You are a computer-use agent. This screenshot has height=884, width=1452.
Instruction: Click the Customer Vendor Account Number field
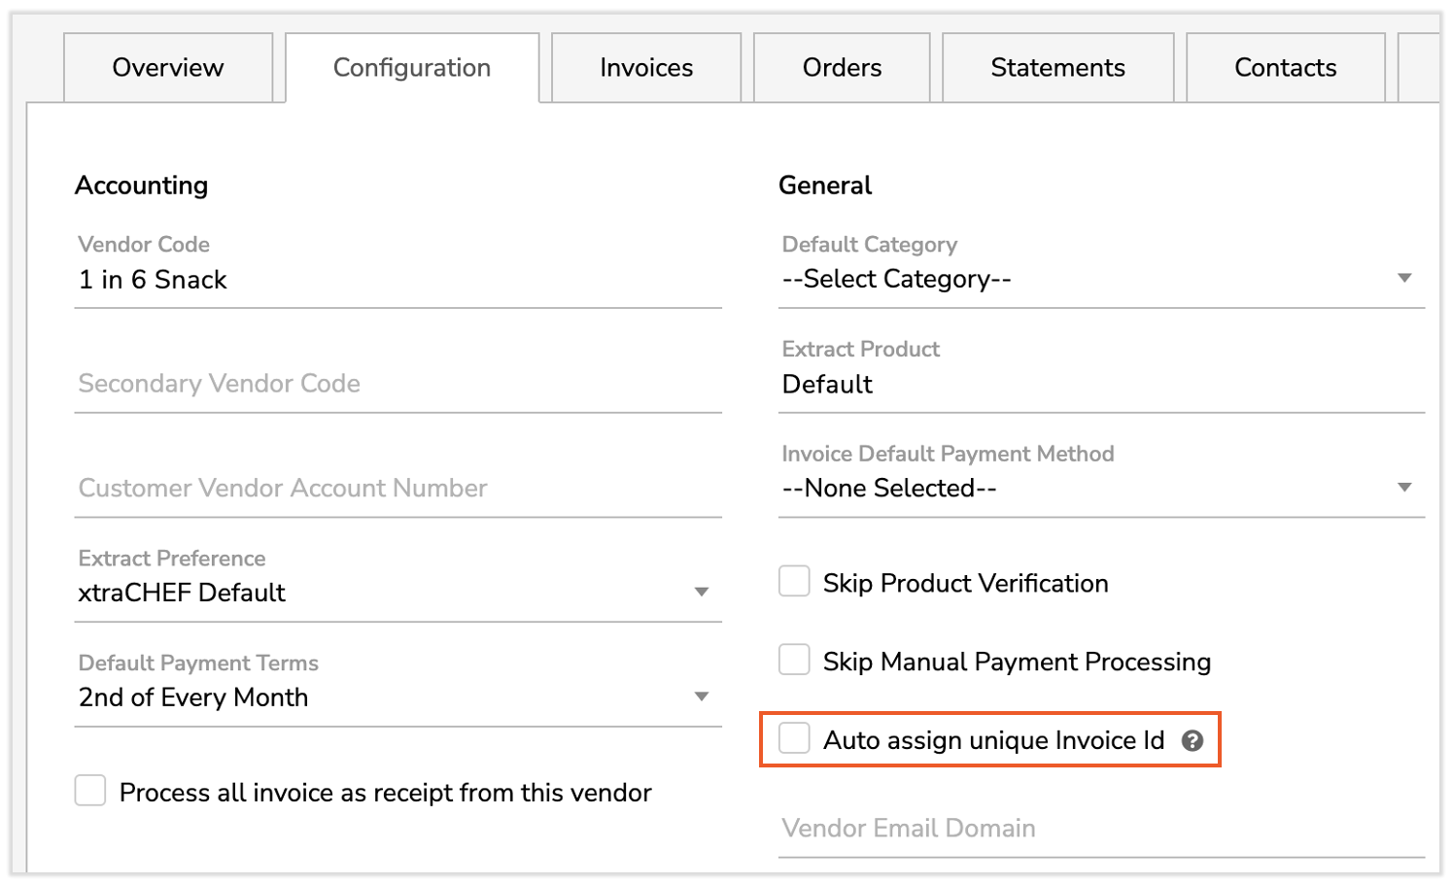tap(397, 489)
